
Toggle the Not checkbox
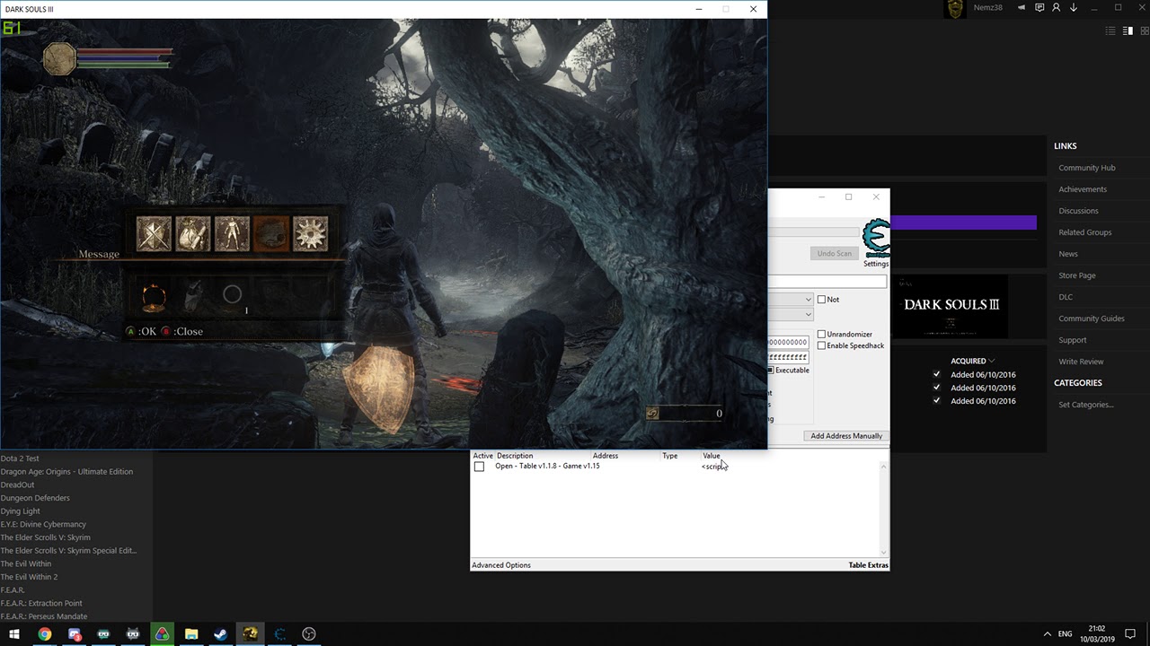click(821, 300)
